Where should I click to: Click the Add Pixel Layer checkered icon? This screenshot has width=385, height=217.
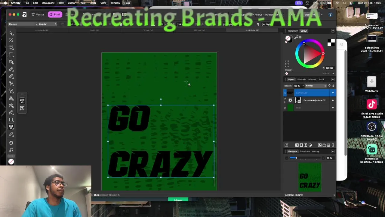(x=328, y=145)
